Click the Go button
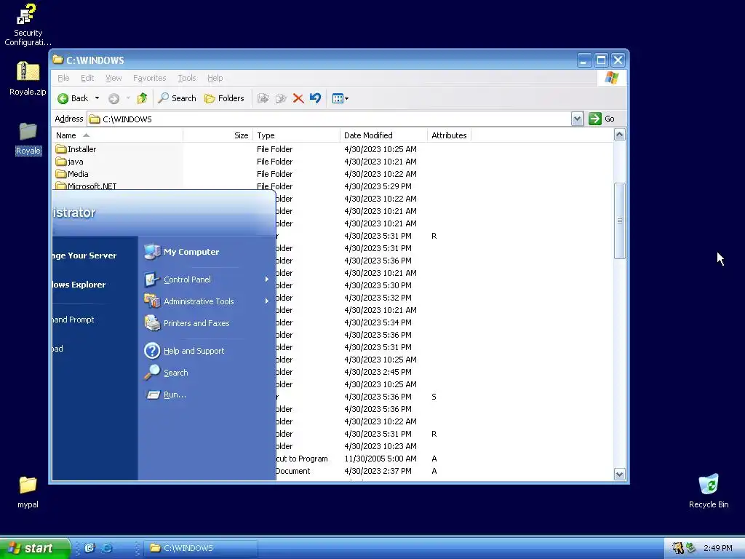 pos(602,119)
